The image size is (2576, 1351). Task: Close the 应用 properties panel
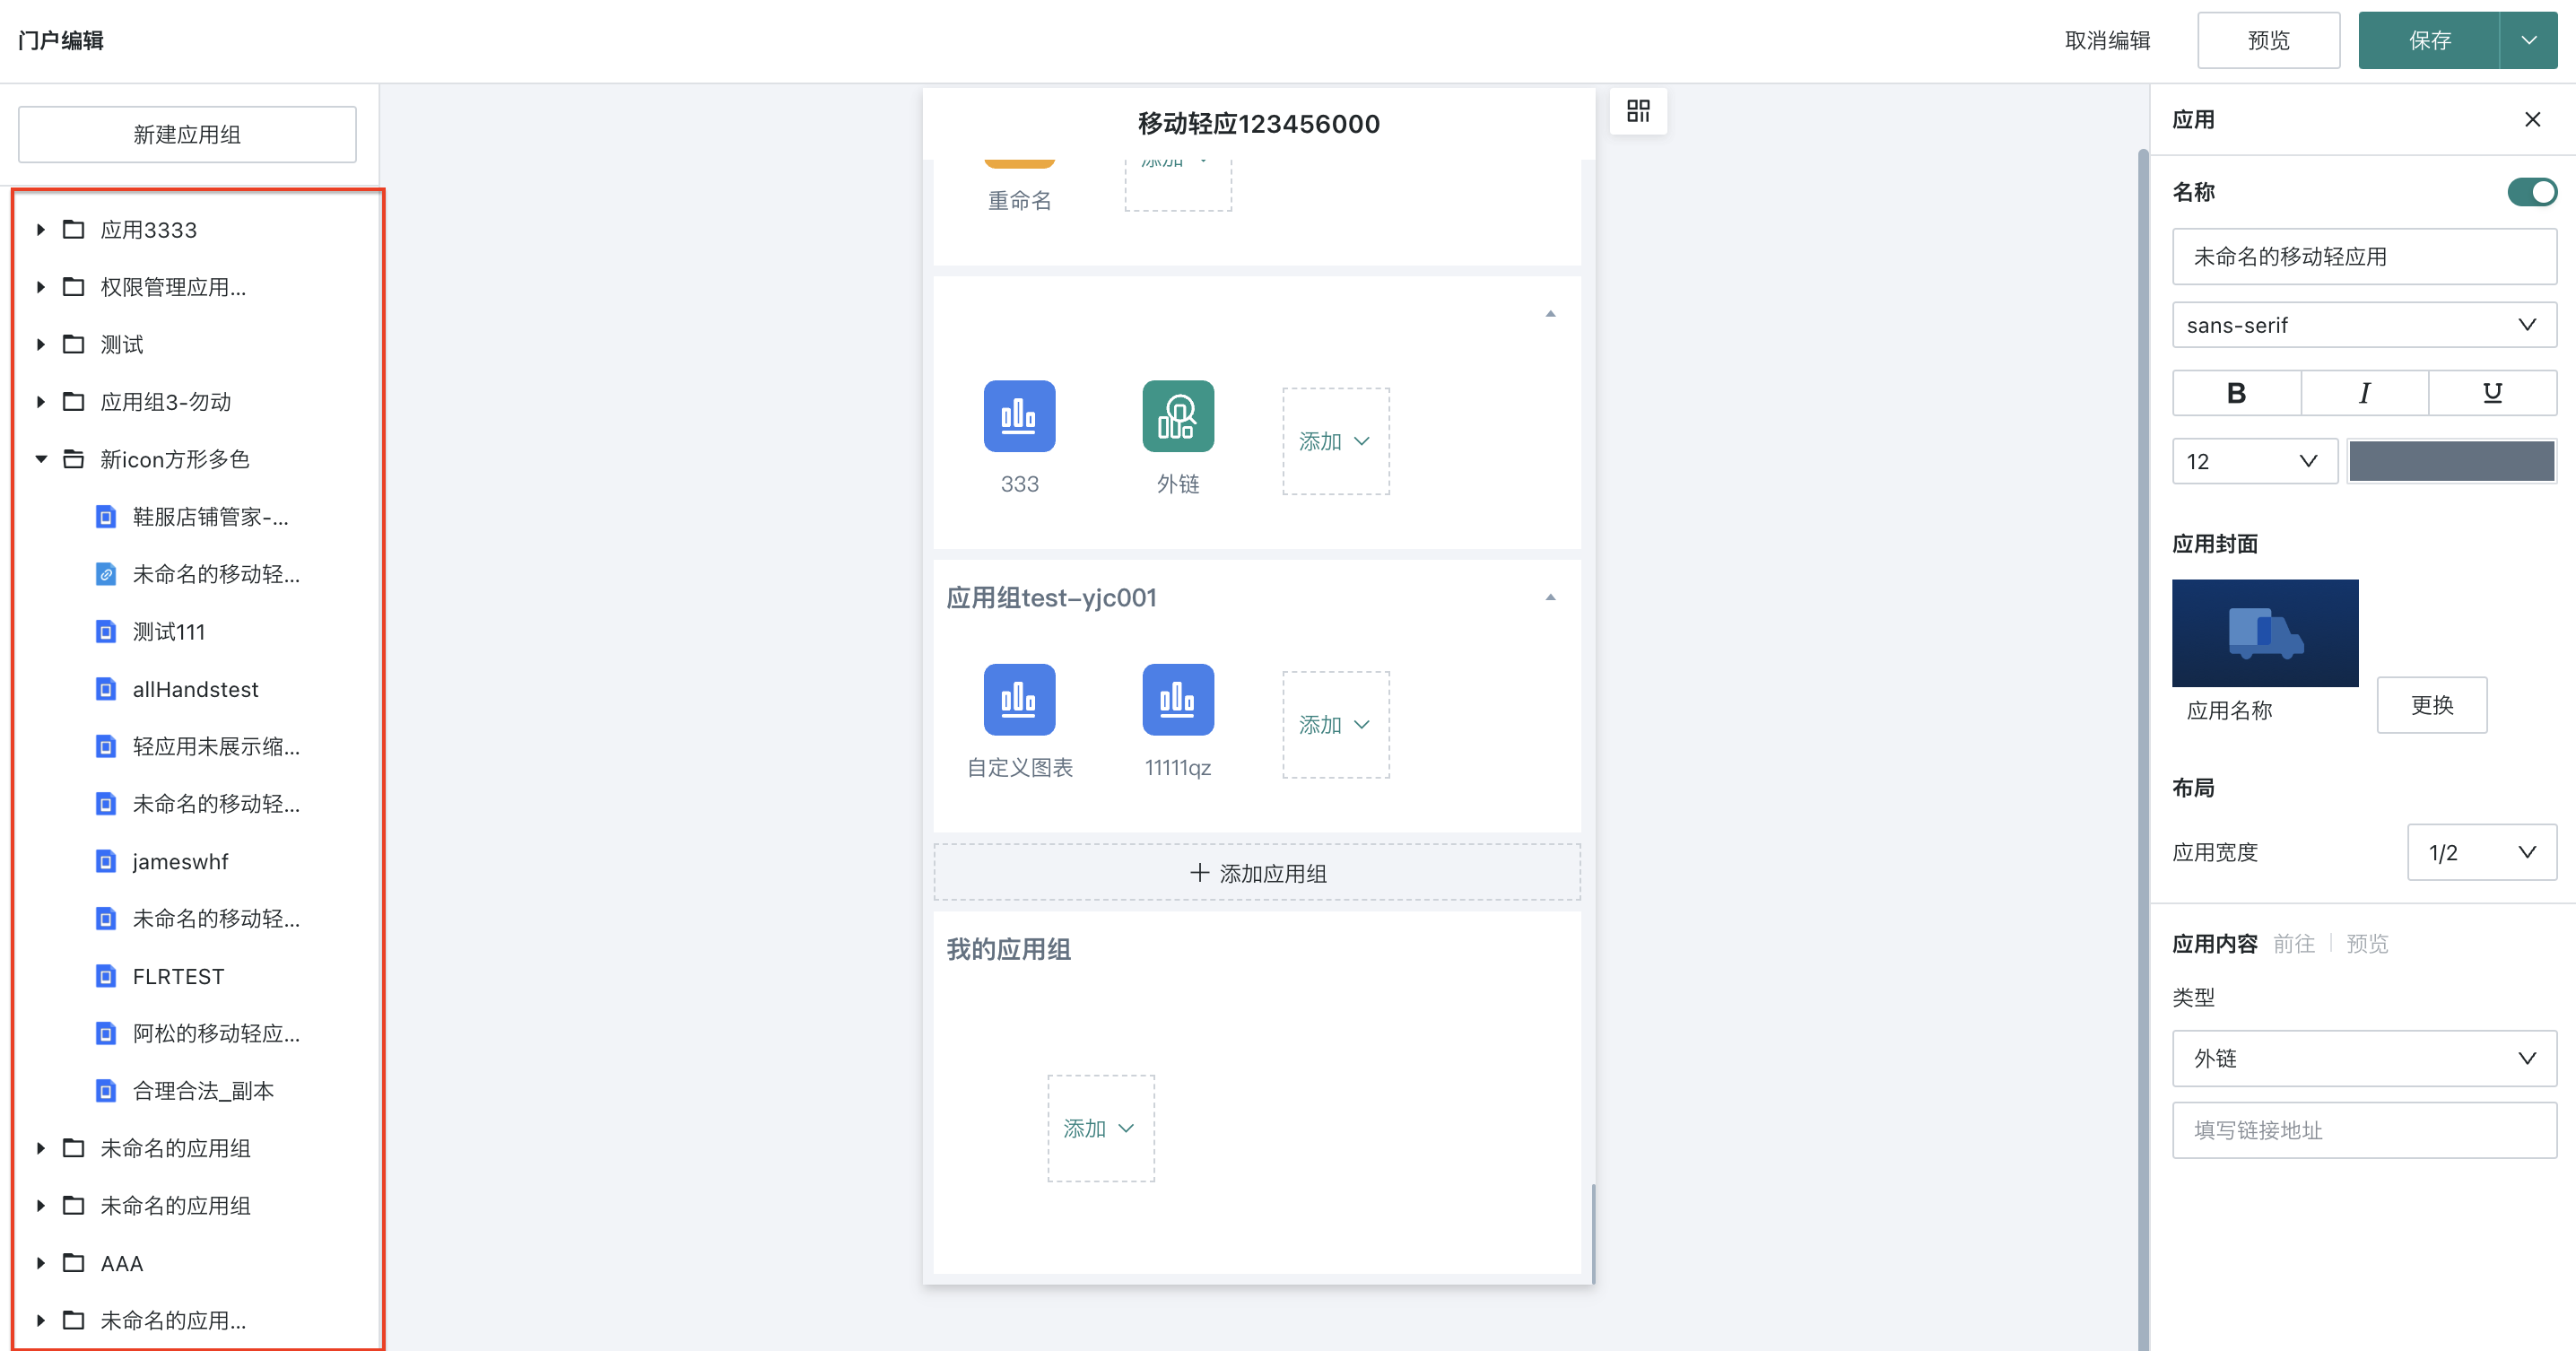click(2532, 120)
